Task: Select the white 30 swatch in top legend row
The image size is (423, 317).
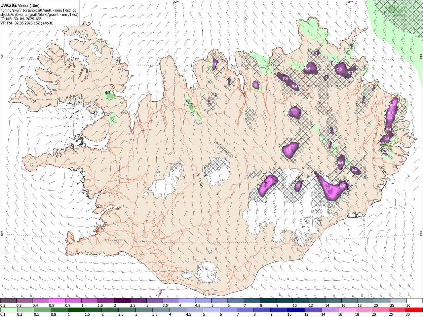Action: tap(414, 300)
